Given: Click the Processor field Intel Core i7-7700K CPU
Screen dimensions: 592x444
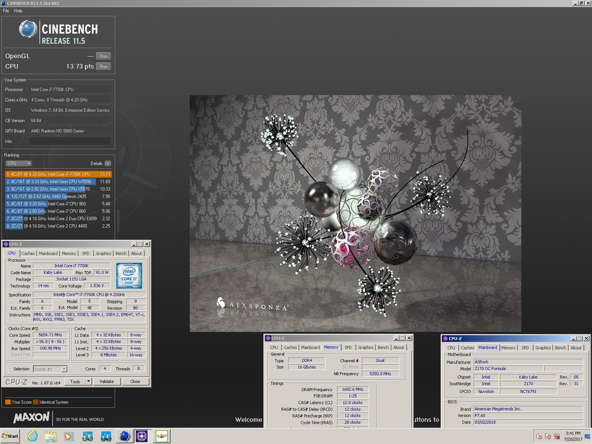Looking at the screenshot, I should click(x=70, y=90).
